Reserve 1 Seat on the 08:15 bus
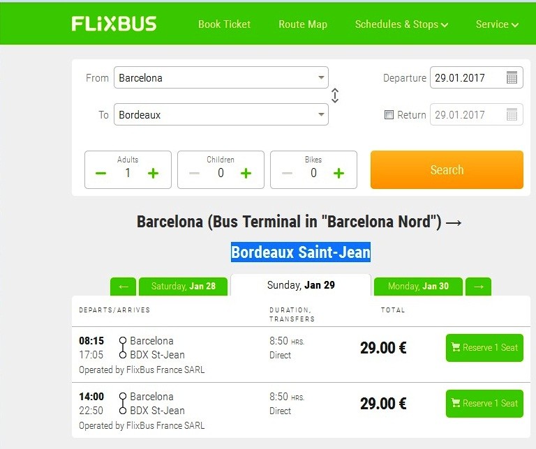This screenshot has width=536, height=449. [x=484, y=348]
